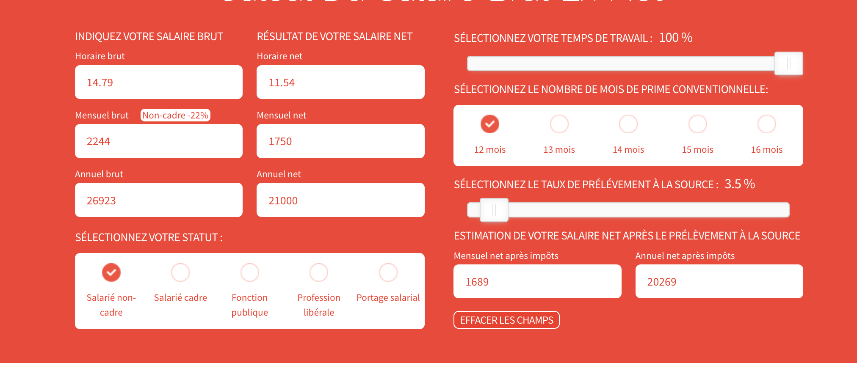This screenshot has width=857, height=374.
Task: Focus the Horaire brut input field
Action: (x=159, y=82)
